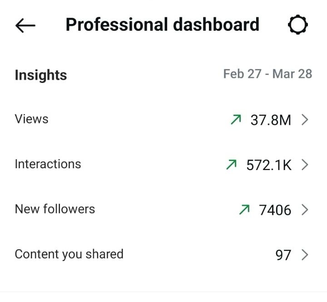Viewport: 327px width, 302px height.
Task: Tap the green trend arrow beside New followers
Action: [244, 209]
